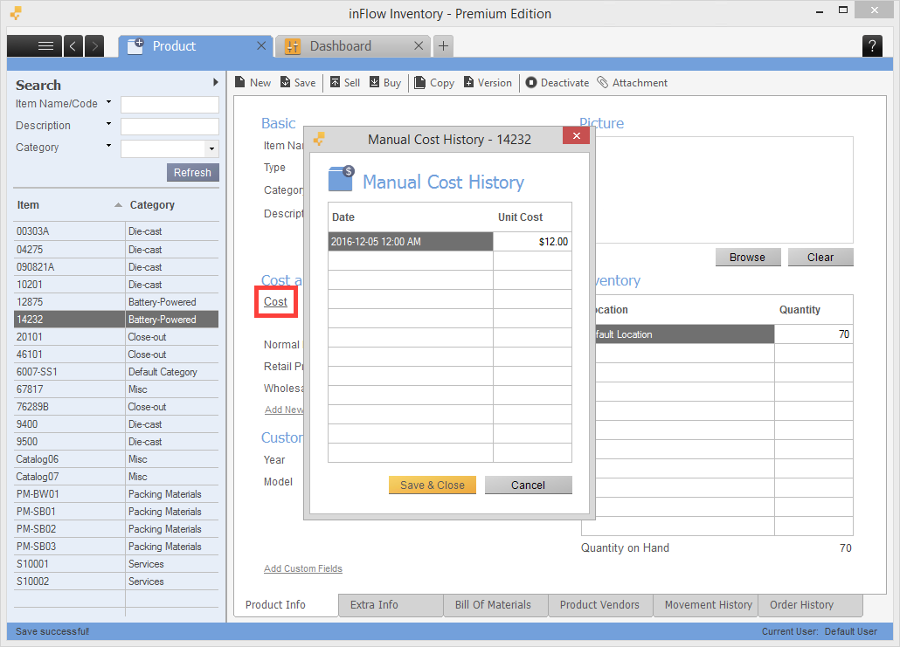Edit the $12.00 unit cost cell
This screenshot has height=647, width=900.
[x=532, y=242]
